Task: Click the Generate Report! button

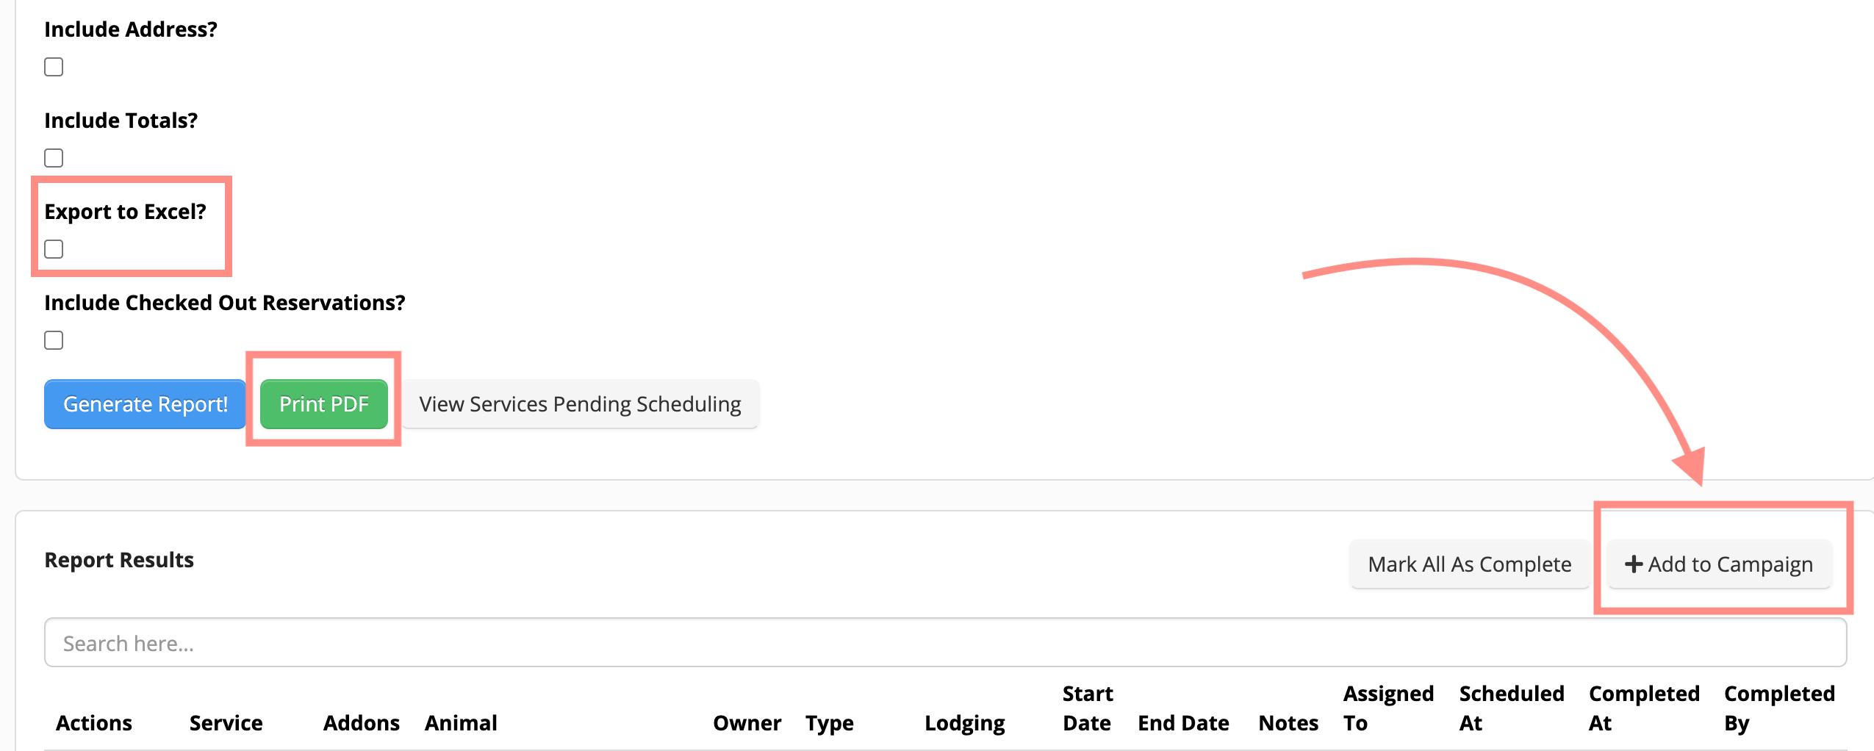Action: pyautogui.click(x=145, y=404)
